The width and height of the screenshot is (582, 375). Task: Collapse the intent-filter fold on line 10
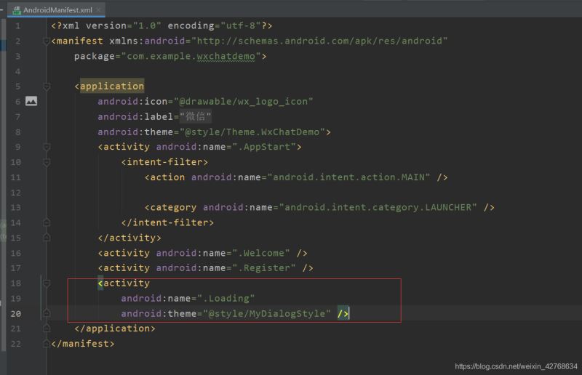pyautogui.click(x=47, y=162)
